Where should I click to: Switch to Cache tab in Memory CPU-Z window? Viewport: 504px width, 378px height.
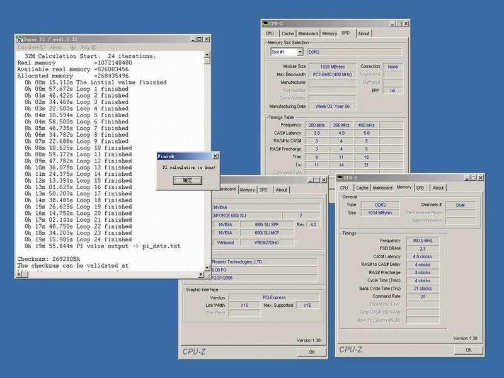point(362,188)
